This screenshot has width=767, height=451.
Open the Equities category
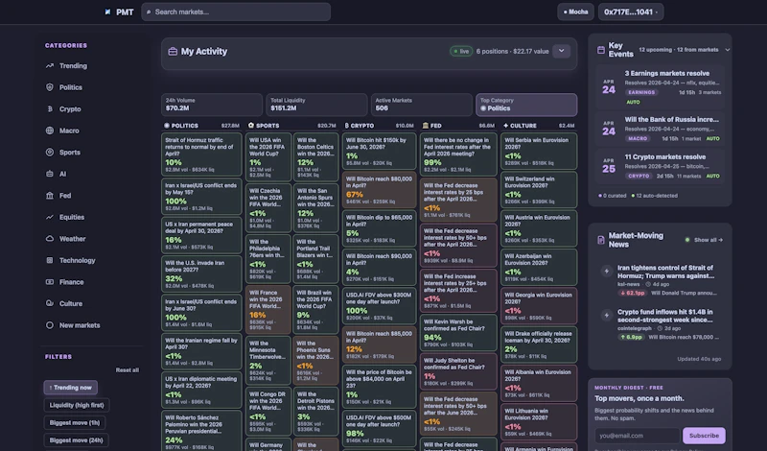72,217
